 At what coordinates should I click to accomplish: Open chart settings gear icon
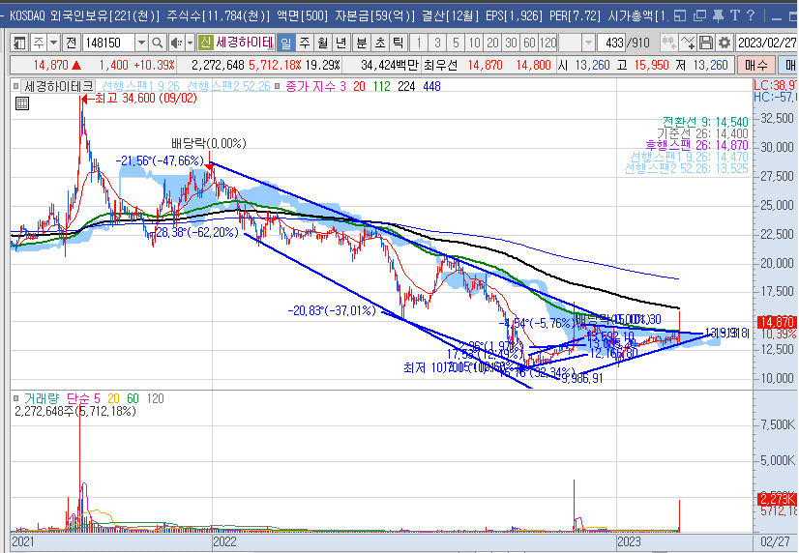click(725, 43)
